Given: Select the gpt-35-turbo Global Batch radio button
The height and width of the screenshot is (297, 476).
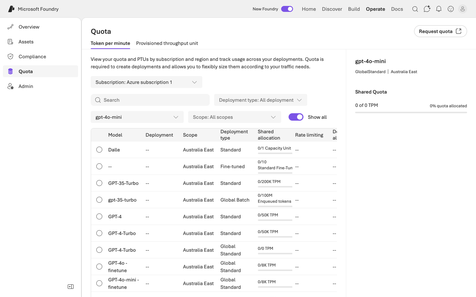Looking at the screenshot, I should 99,200.
